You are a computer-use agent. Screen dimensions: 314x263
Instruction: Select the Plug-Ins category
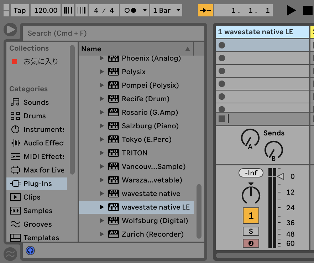click(37, 184)
